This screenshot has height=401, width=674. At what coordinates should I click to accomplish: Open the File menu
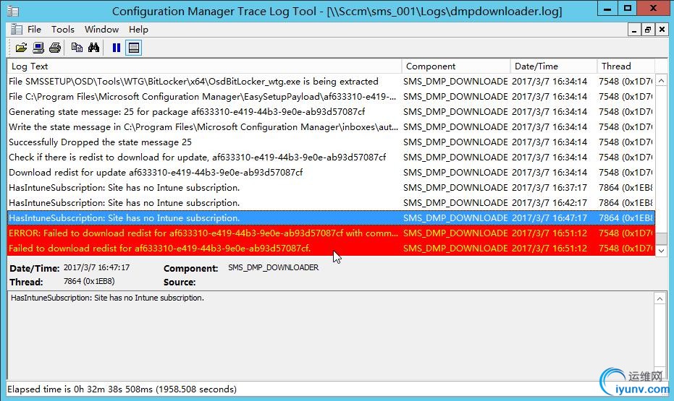pyautogui.click(x=35, y=29)
